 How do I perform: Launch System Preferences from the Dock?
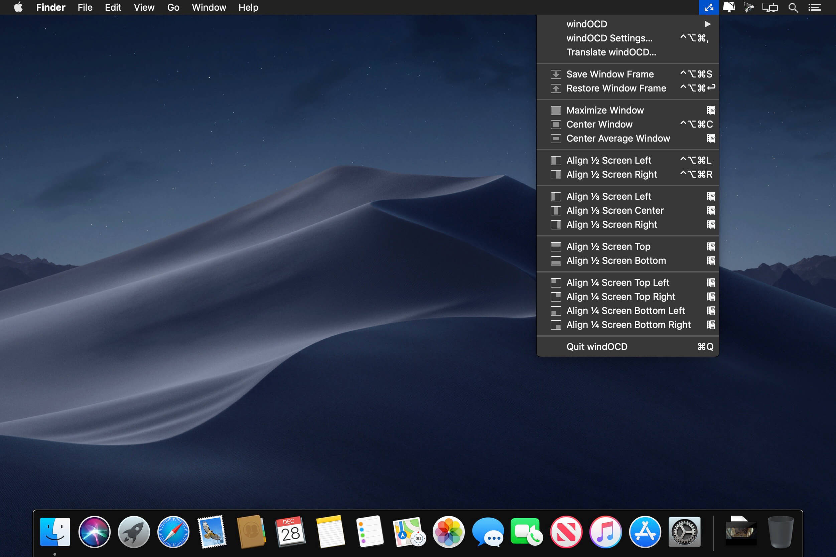click(x=684, y=532)
